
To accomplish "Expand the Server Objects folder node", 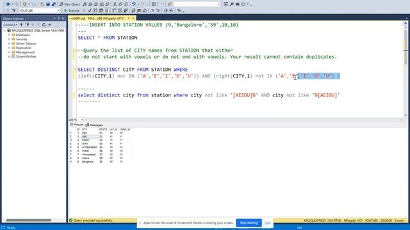I will (9, 43).
